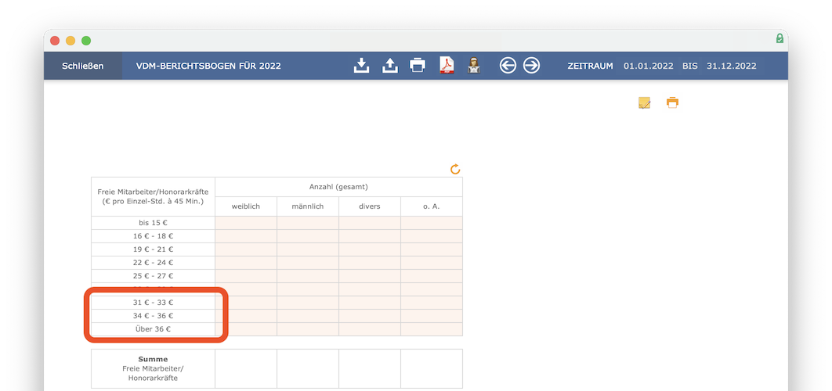Click the orange printer icon
The height and width of the screenshot is (391, 832).
[672, 102]
